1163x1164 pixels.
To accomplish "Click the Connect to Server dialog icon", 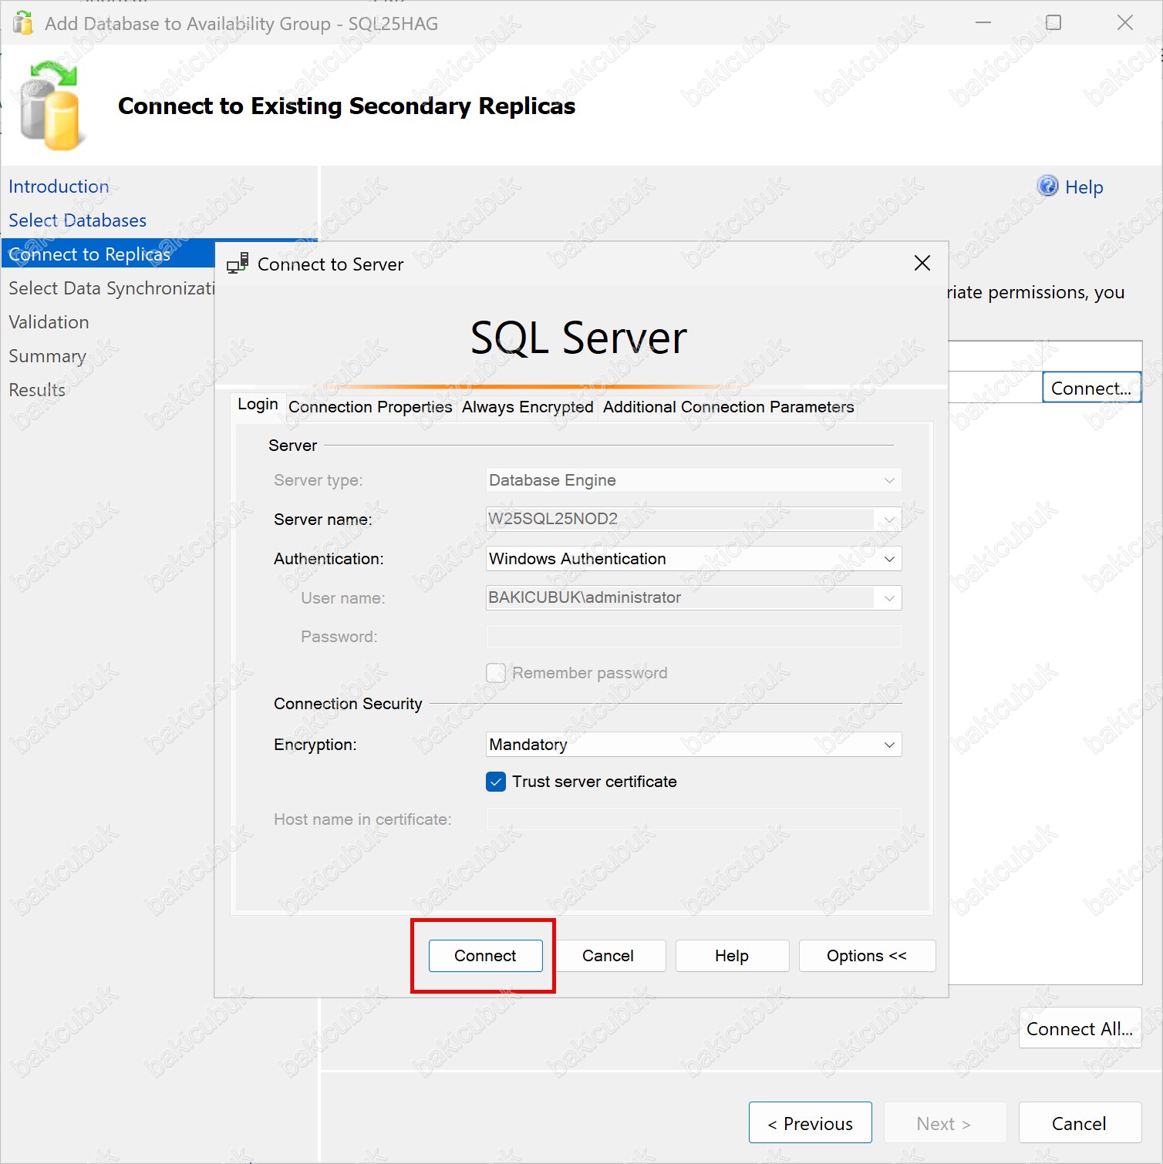I will tap(238, 264).
